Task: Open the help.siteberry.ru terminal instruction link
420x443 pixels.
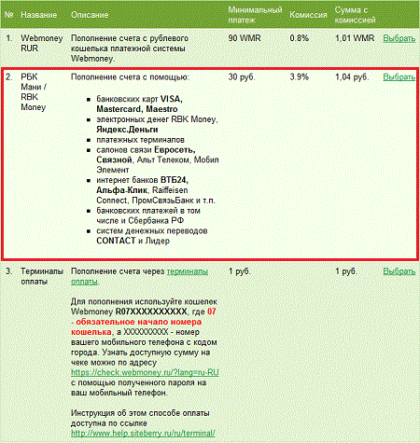Action: (x=143, y=433)
